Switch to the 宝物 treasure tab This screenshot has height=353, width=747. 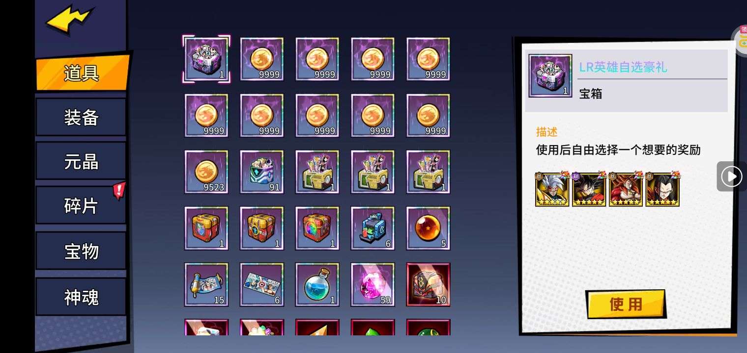[81, 251]
